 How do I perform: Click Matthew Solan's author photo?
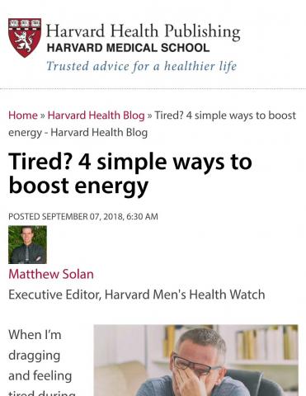(27, 244)
